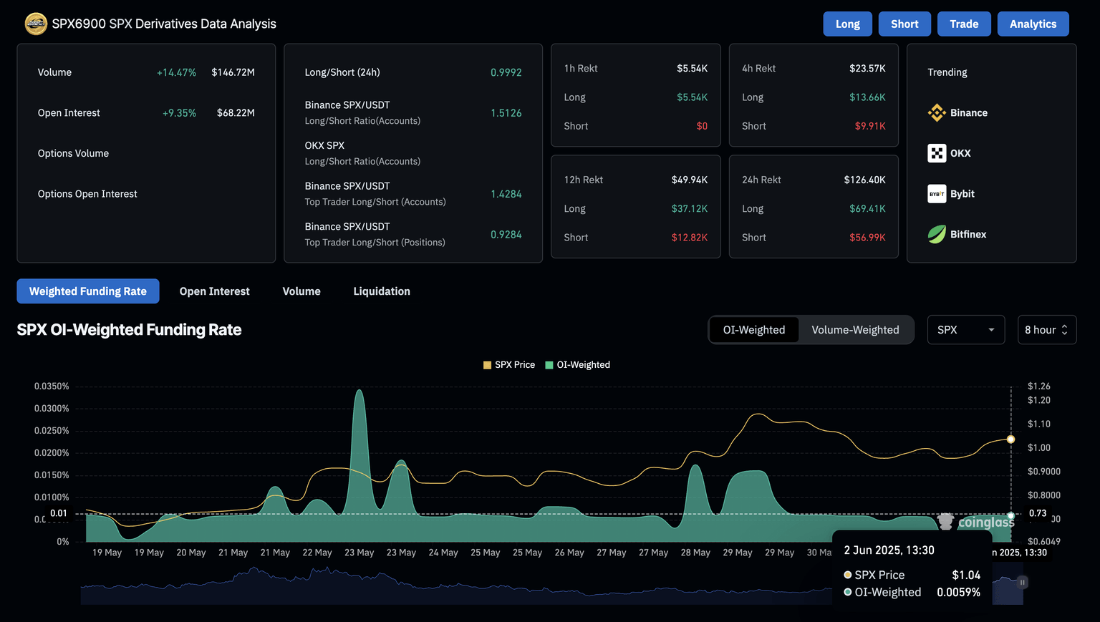Open the Liquidation tab
The width and height of the screenshot is (1100, 622).
point(382,291)
